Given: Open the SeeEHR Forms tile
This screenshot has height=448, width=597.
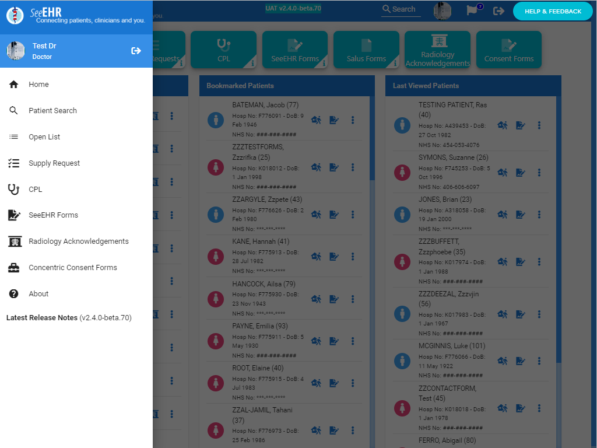Looking at the screenshot, I should pyautogui.click(x=295, y=50).
